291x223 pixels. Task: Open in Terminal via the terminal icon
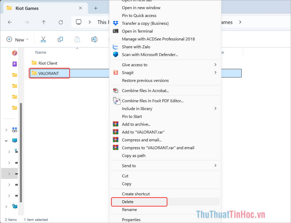pyautogui.click(x=115, y=31)
